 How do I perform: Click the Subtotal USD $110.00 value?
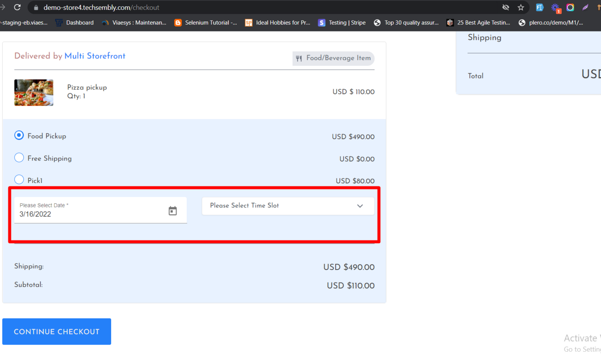pyautogui.click(x=351, y=286)
